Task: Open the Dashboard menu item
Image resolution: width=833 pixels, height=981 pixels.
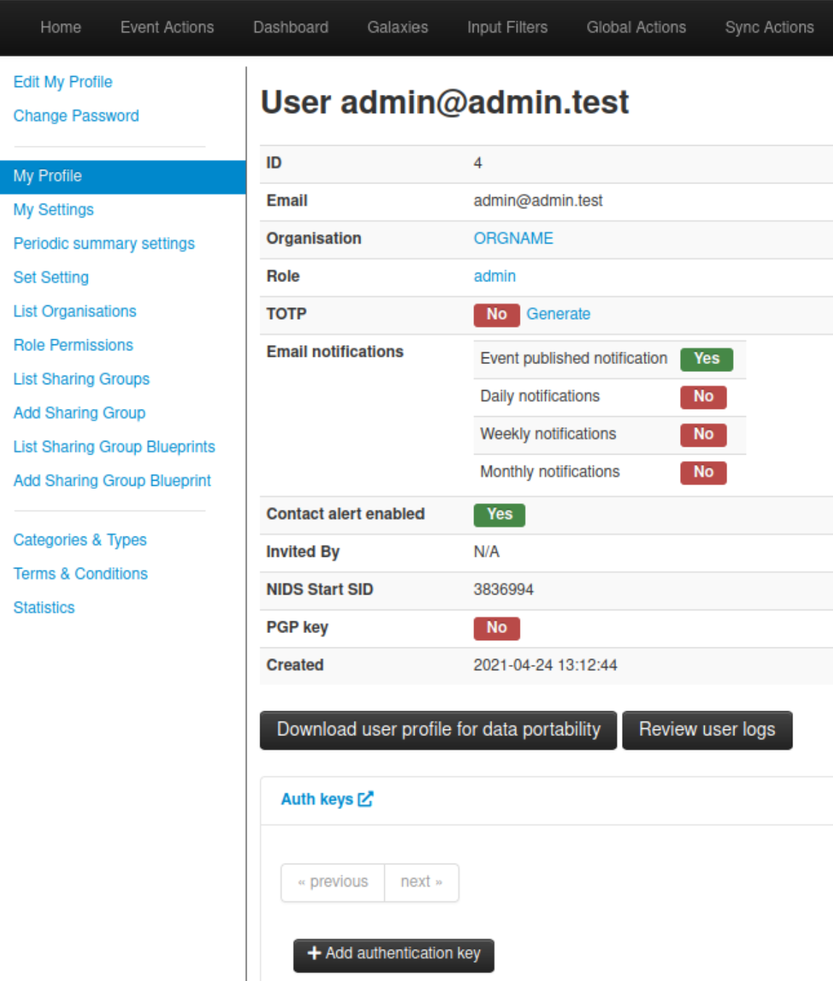Action: (x=291, y=28)
